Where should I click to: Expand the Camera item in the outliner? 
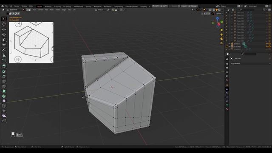click(x=229, y=44)
